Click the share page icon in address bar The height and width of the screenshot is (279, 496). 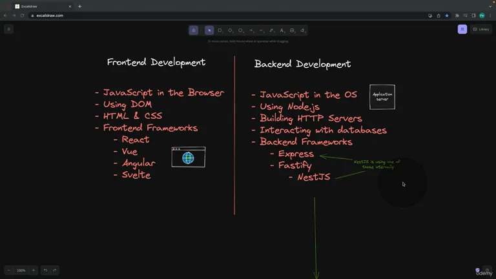(439, 15)
